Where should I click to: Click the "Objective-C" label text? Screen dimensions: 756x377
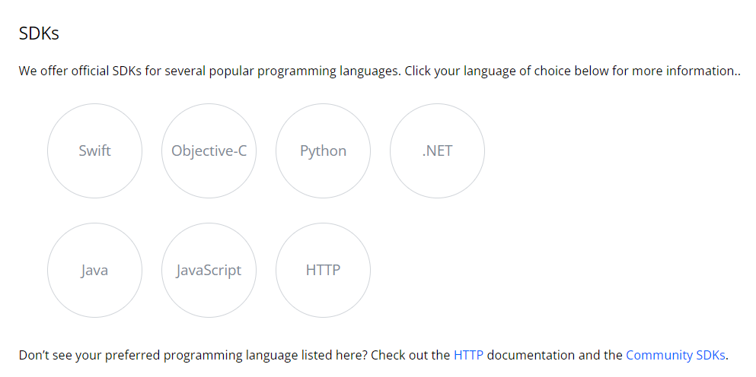click(x=209, y=151)
